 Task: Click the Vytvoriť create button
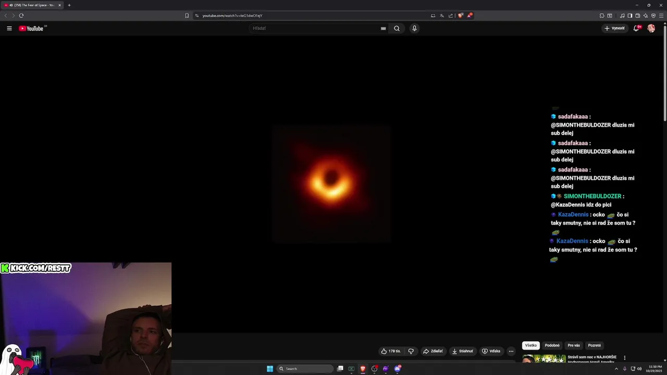click(614, 28)
